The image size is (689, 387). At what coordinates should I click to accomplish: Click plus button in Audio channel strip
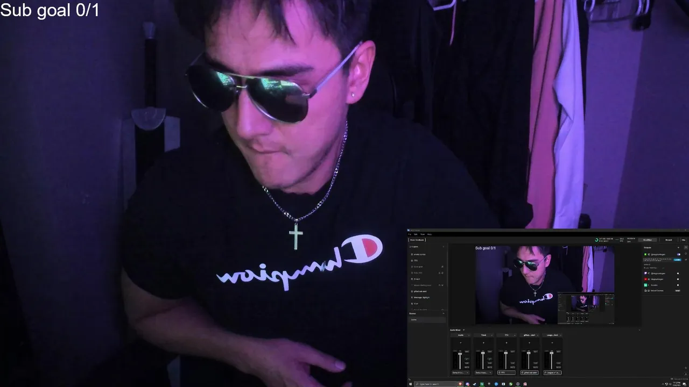(460, 343)
